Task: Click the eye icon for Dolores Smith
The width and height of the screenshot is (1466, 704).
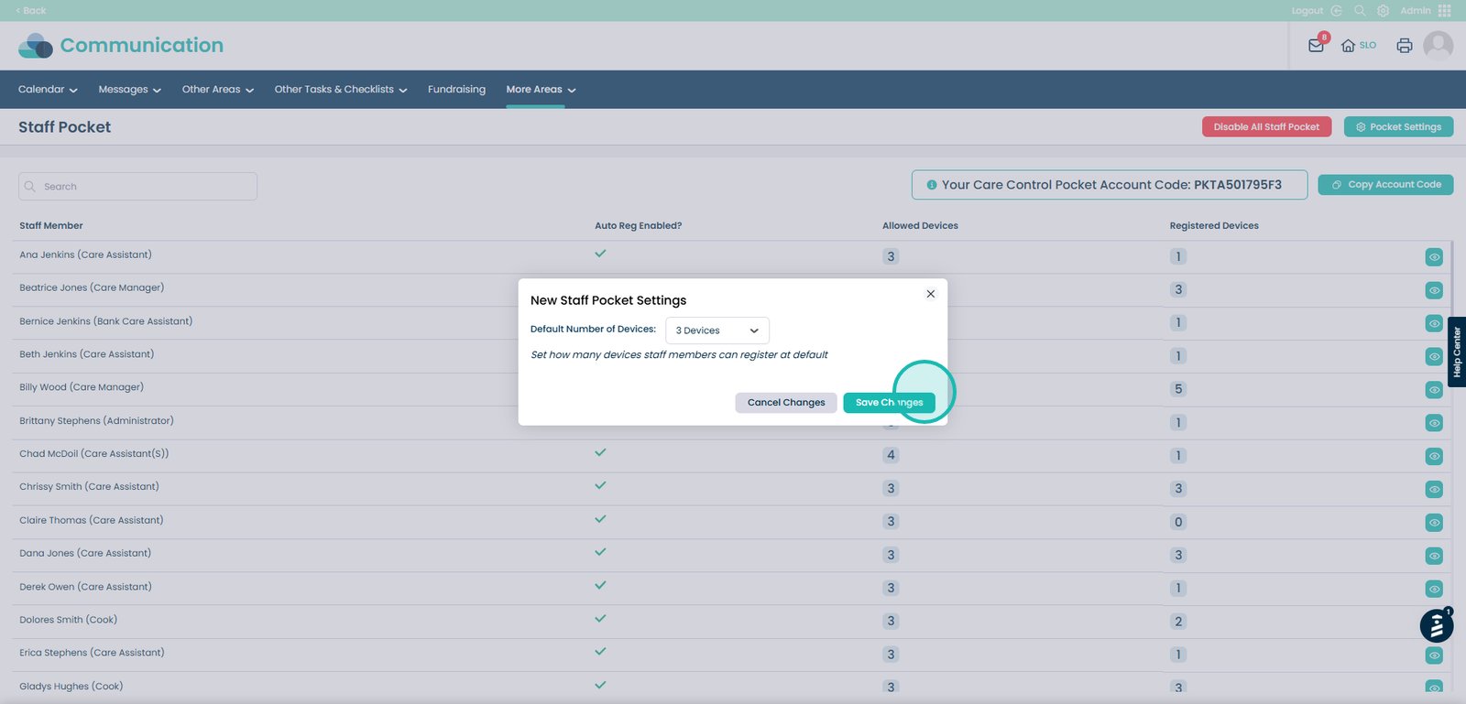Action: click(1434, 622)
